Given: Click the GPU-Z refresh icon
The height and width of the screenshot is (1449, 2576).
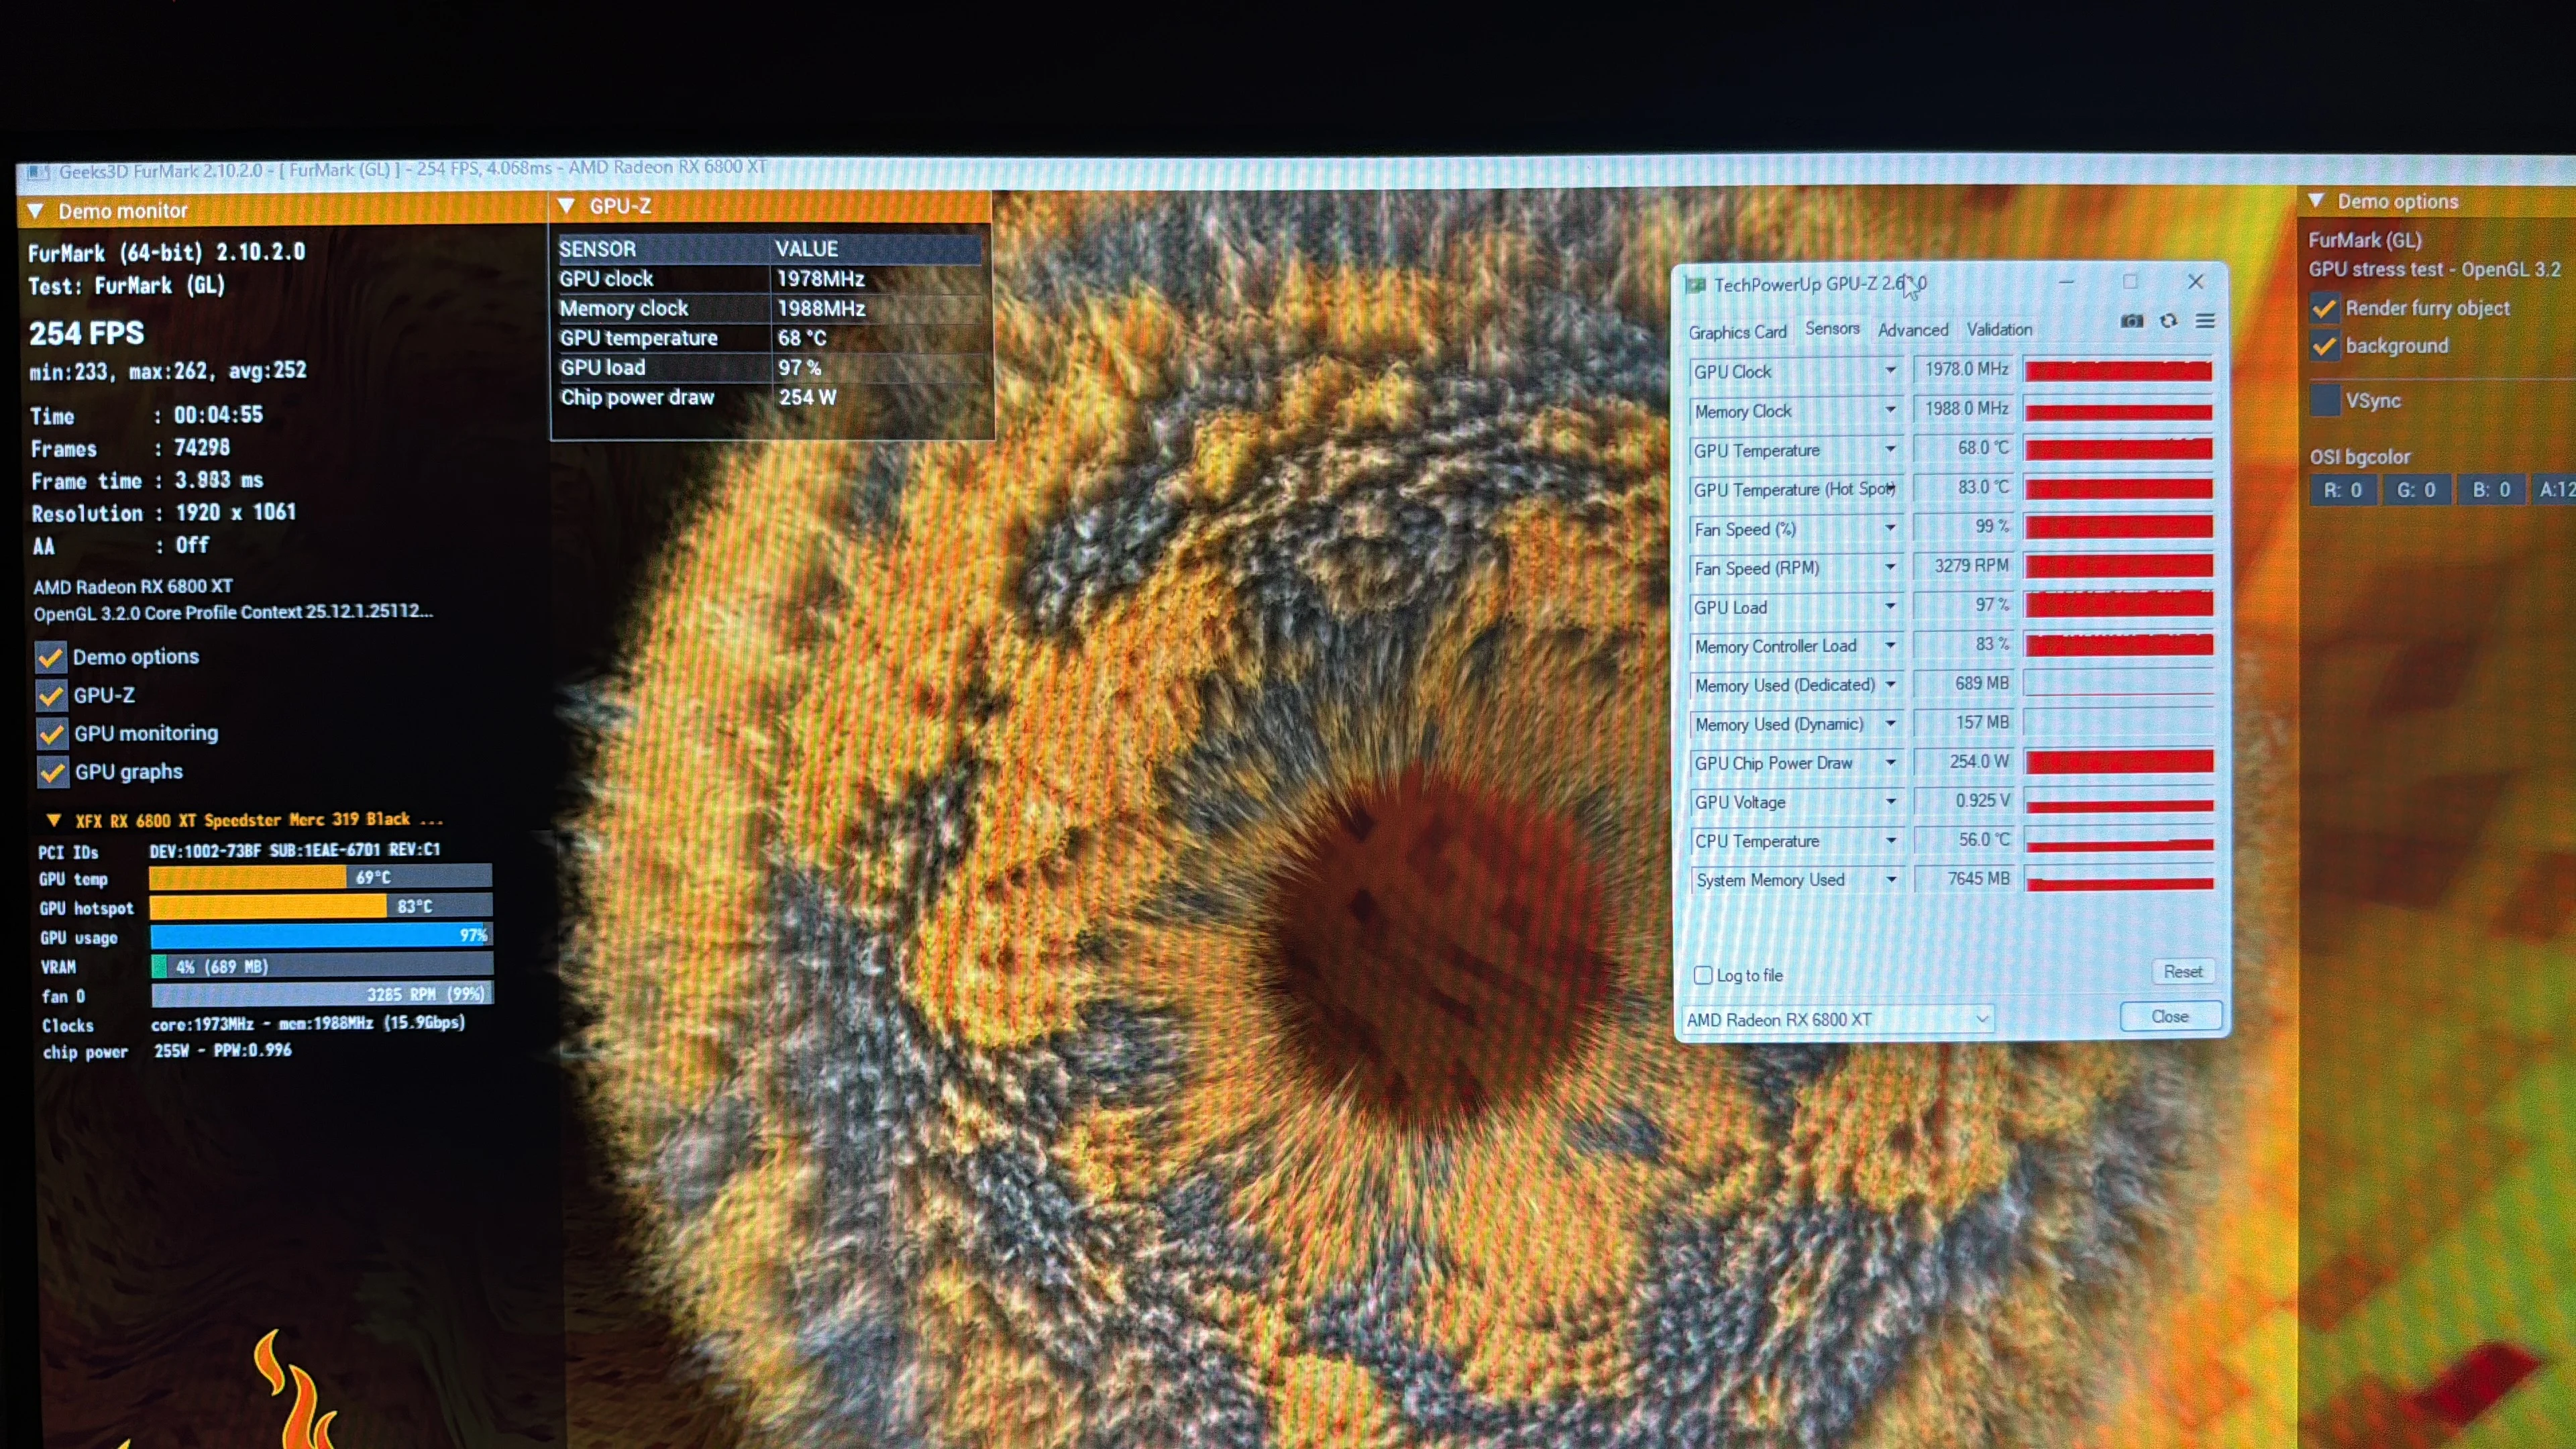Looking at the screenshot, I should coord(2168,321).
